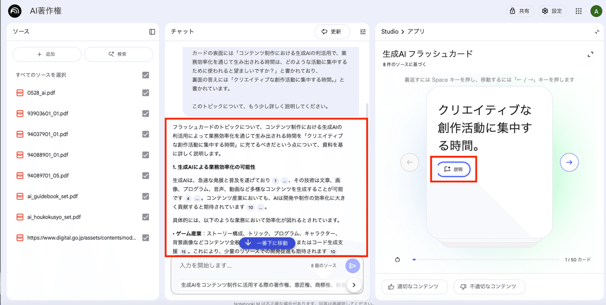
Task: Click flashcard progress bar
Action: [485, 260]
